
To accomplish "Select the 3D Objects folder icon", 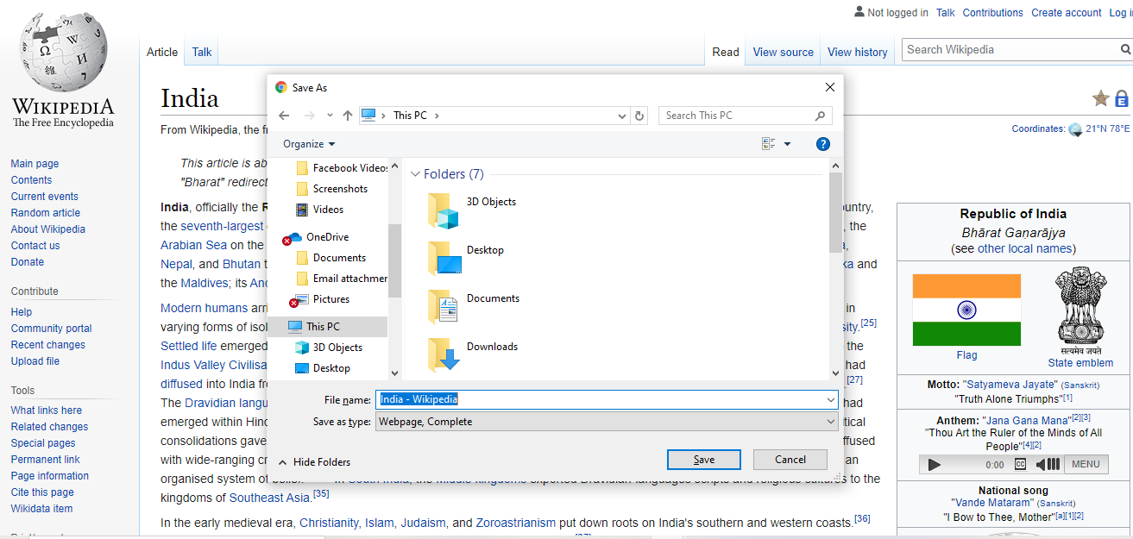I will coord(444,210).
